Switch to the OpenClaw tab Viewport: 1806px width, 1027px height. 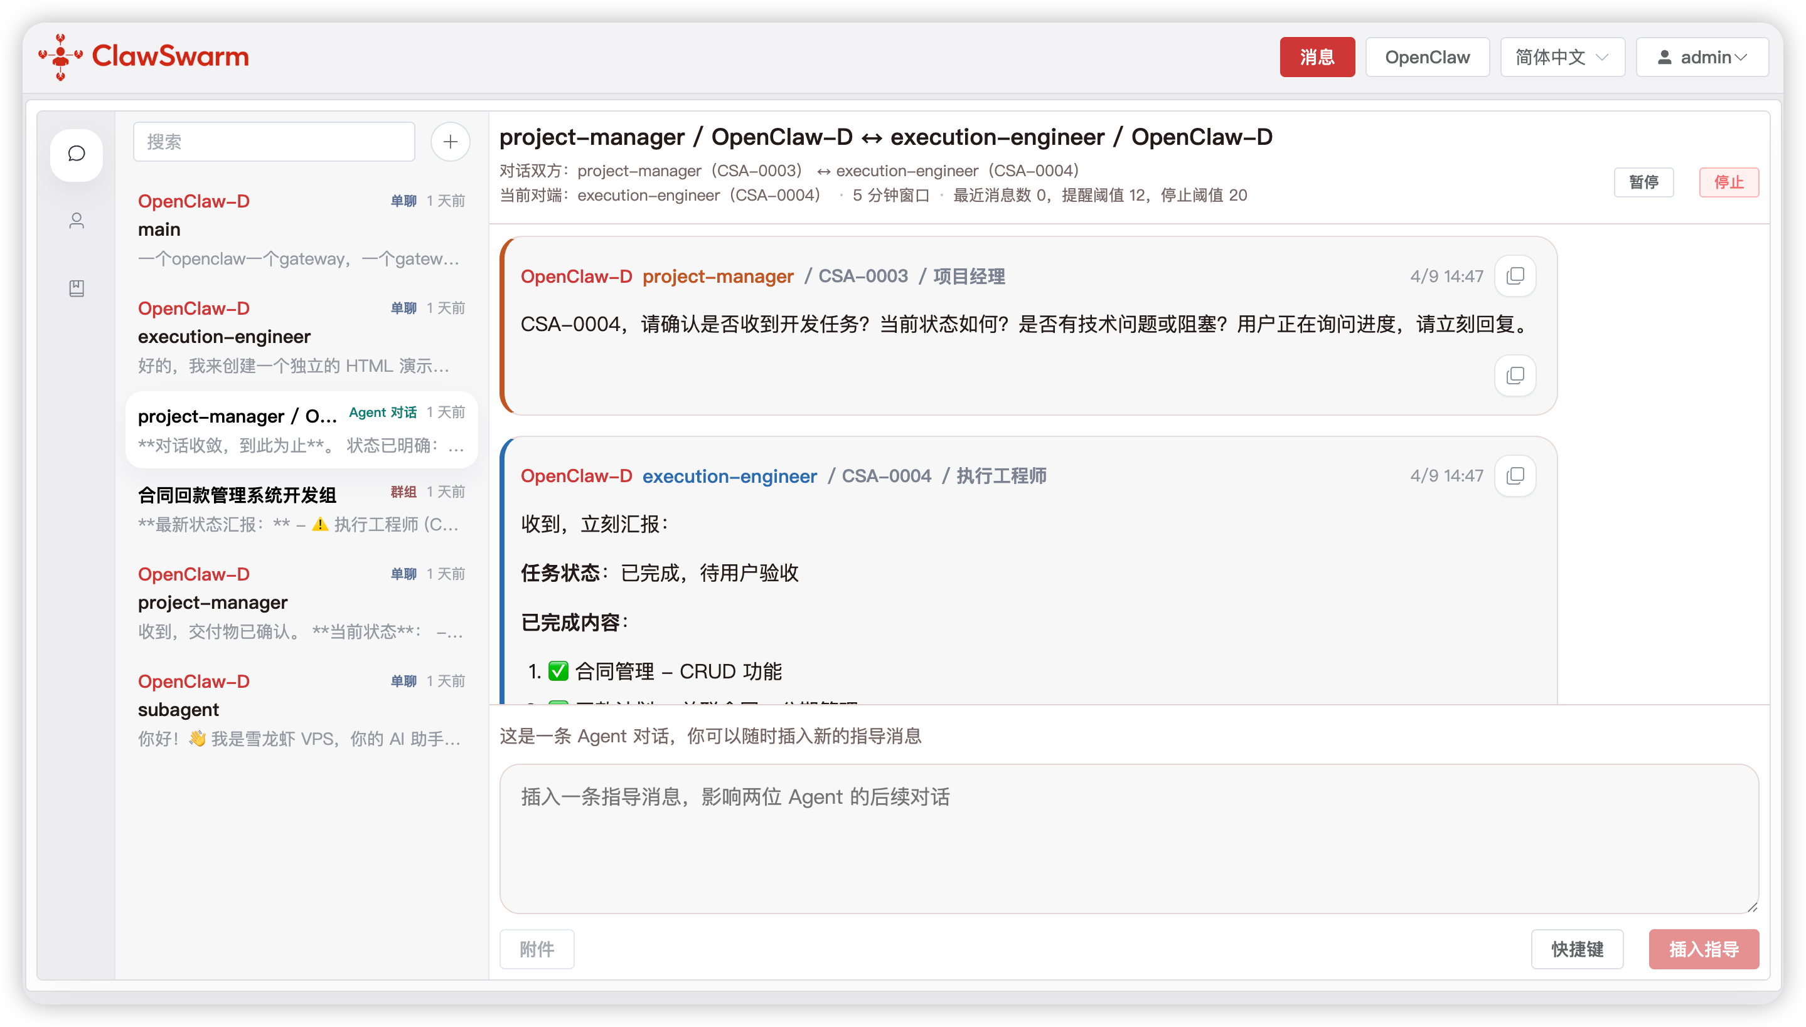point(1427,57)
